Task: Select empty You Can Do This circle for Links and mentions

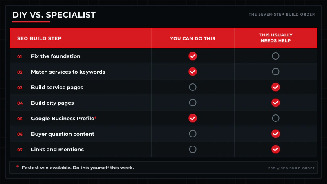Action: pos(193,149)
